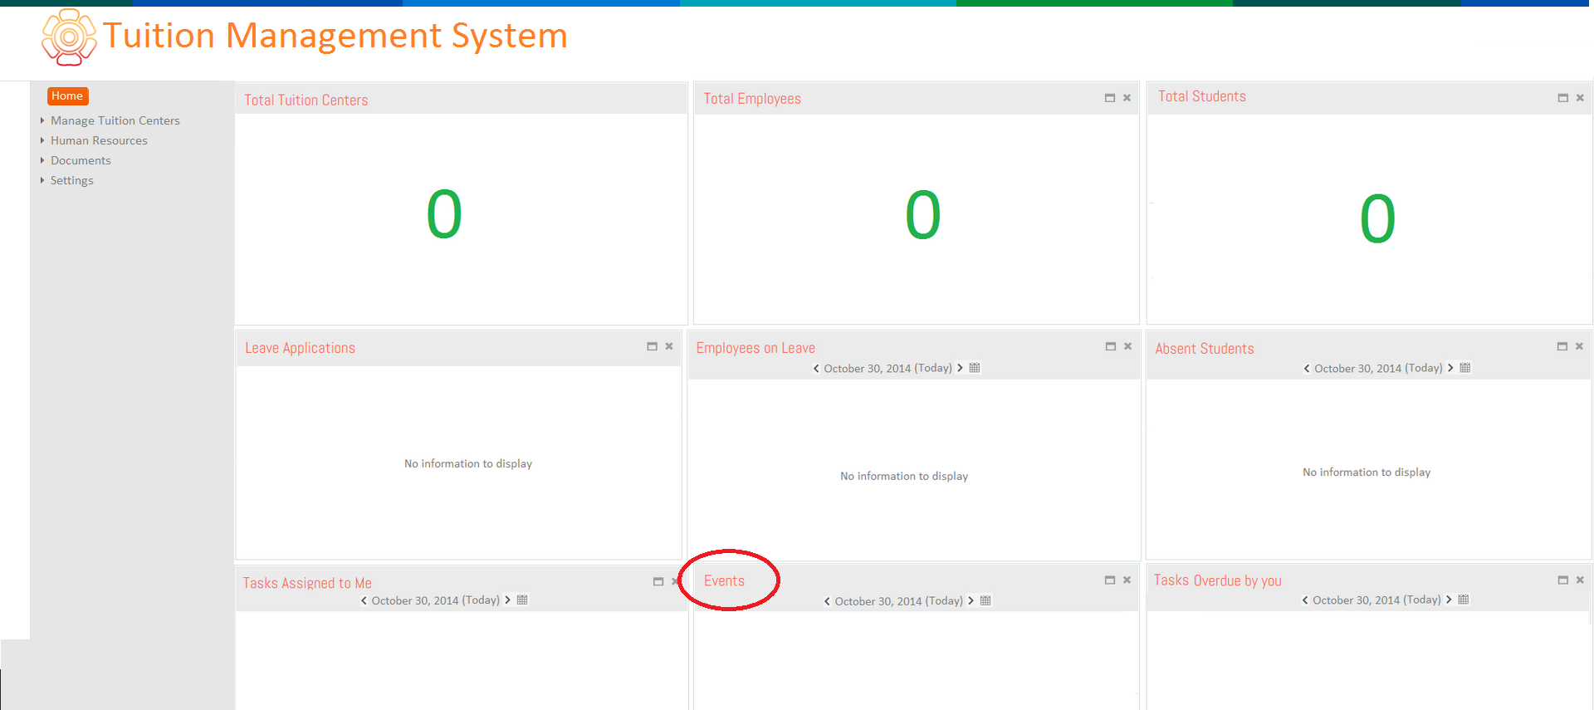Maximize the Total Employees panel

1110,98
